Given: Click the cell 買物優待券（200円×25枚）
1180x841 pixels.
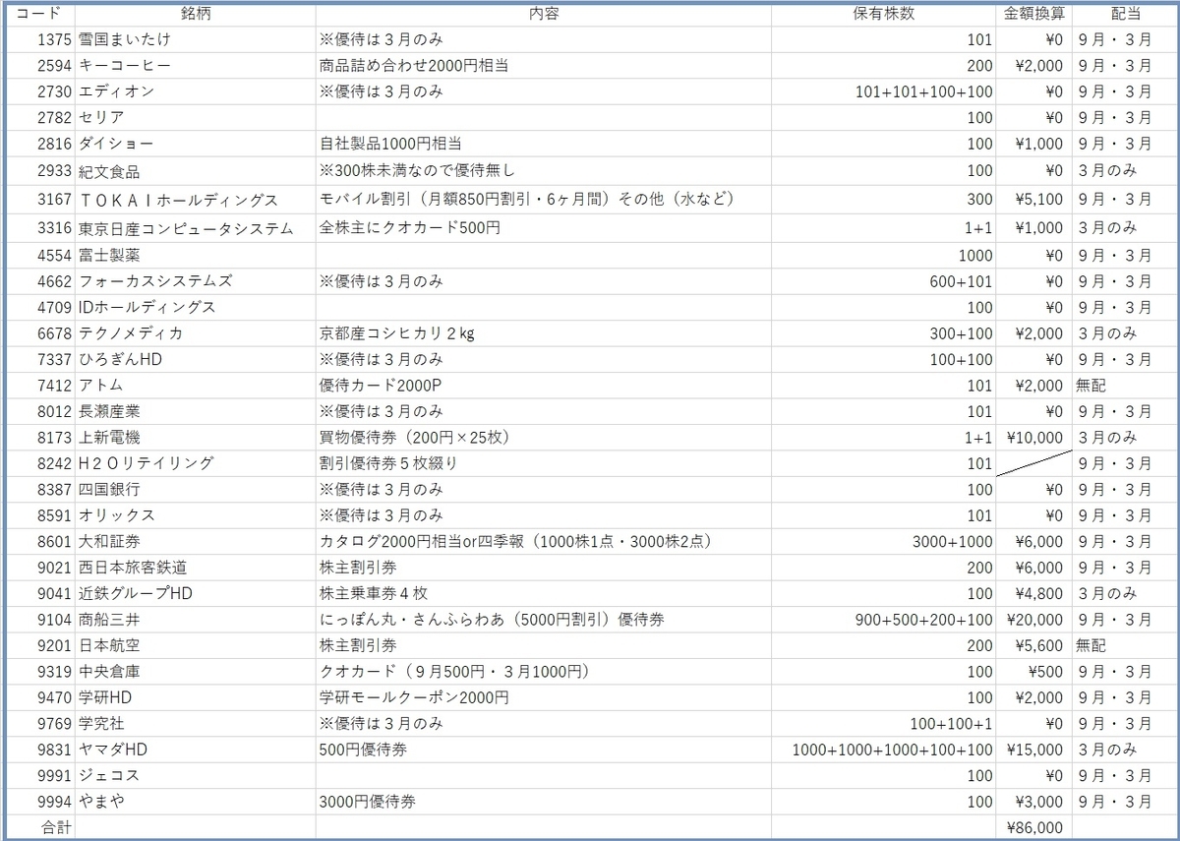Looking at the screenshot, I should click(543, 438).
